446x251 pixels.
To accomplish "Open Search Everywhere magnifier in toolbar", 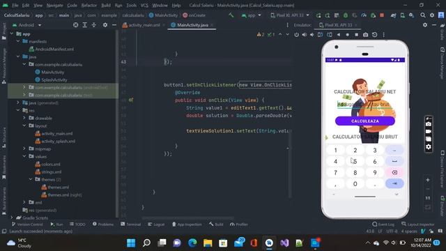I will pyautogui.click(x=423, y=15).
